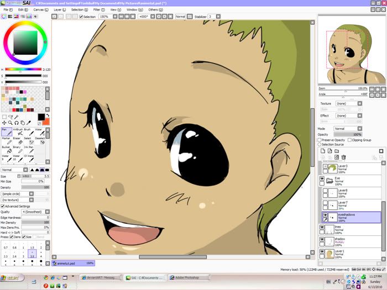The image size is (387, 290).
Task: Show the RGB slider panel
Action: 10,17
